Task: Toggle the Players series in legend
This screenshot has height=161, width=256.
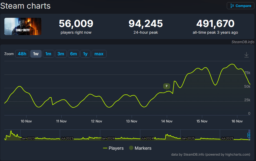Action: coord(113,148)
